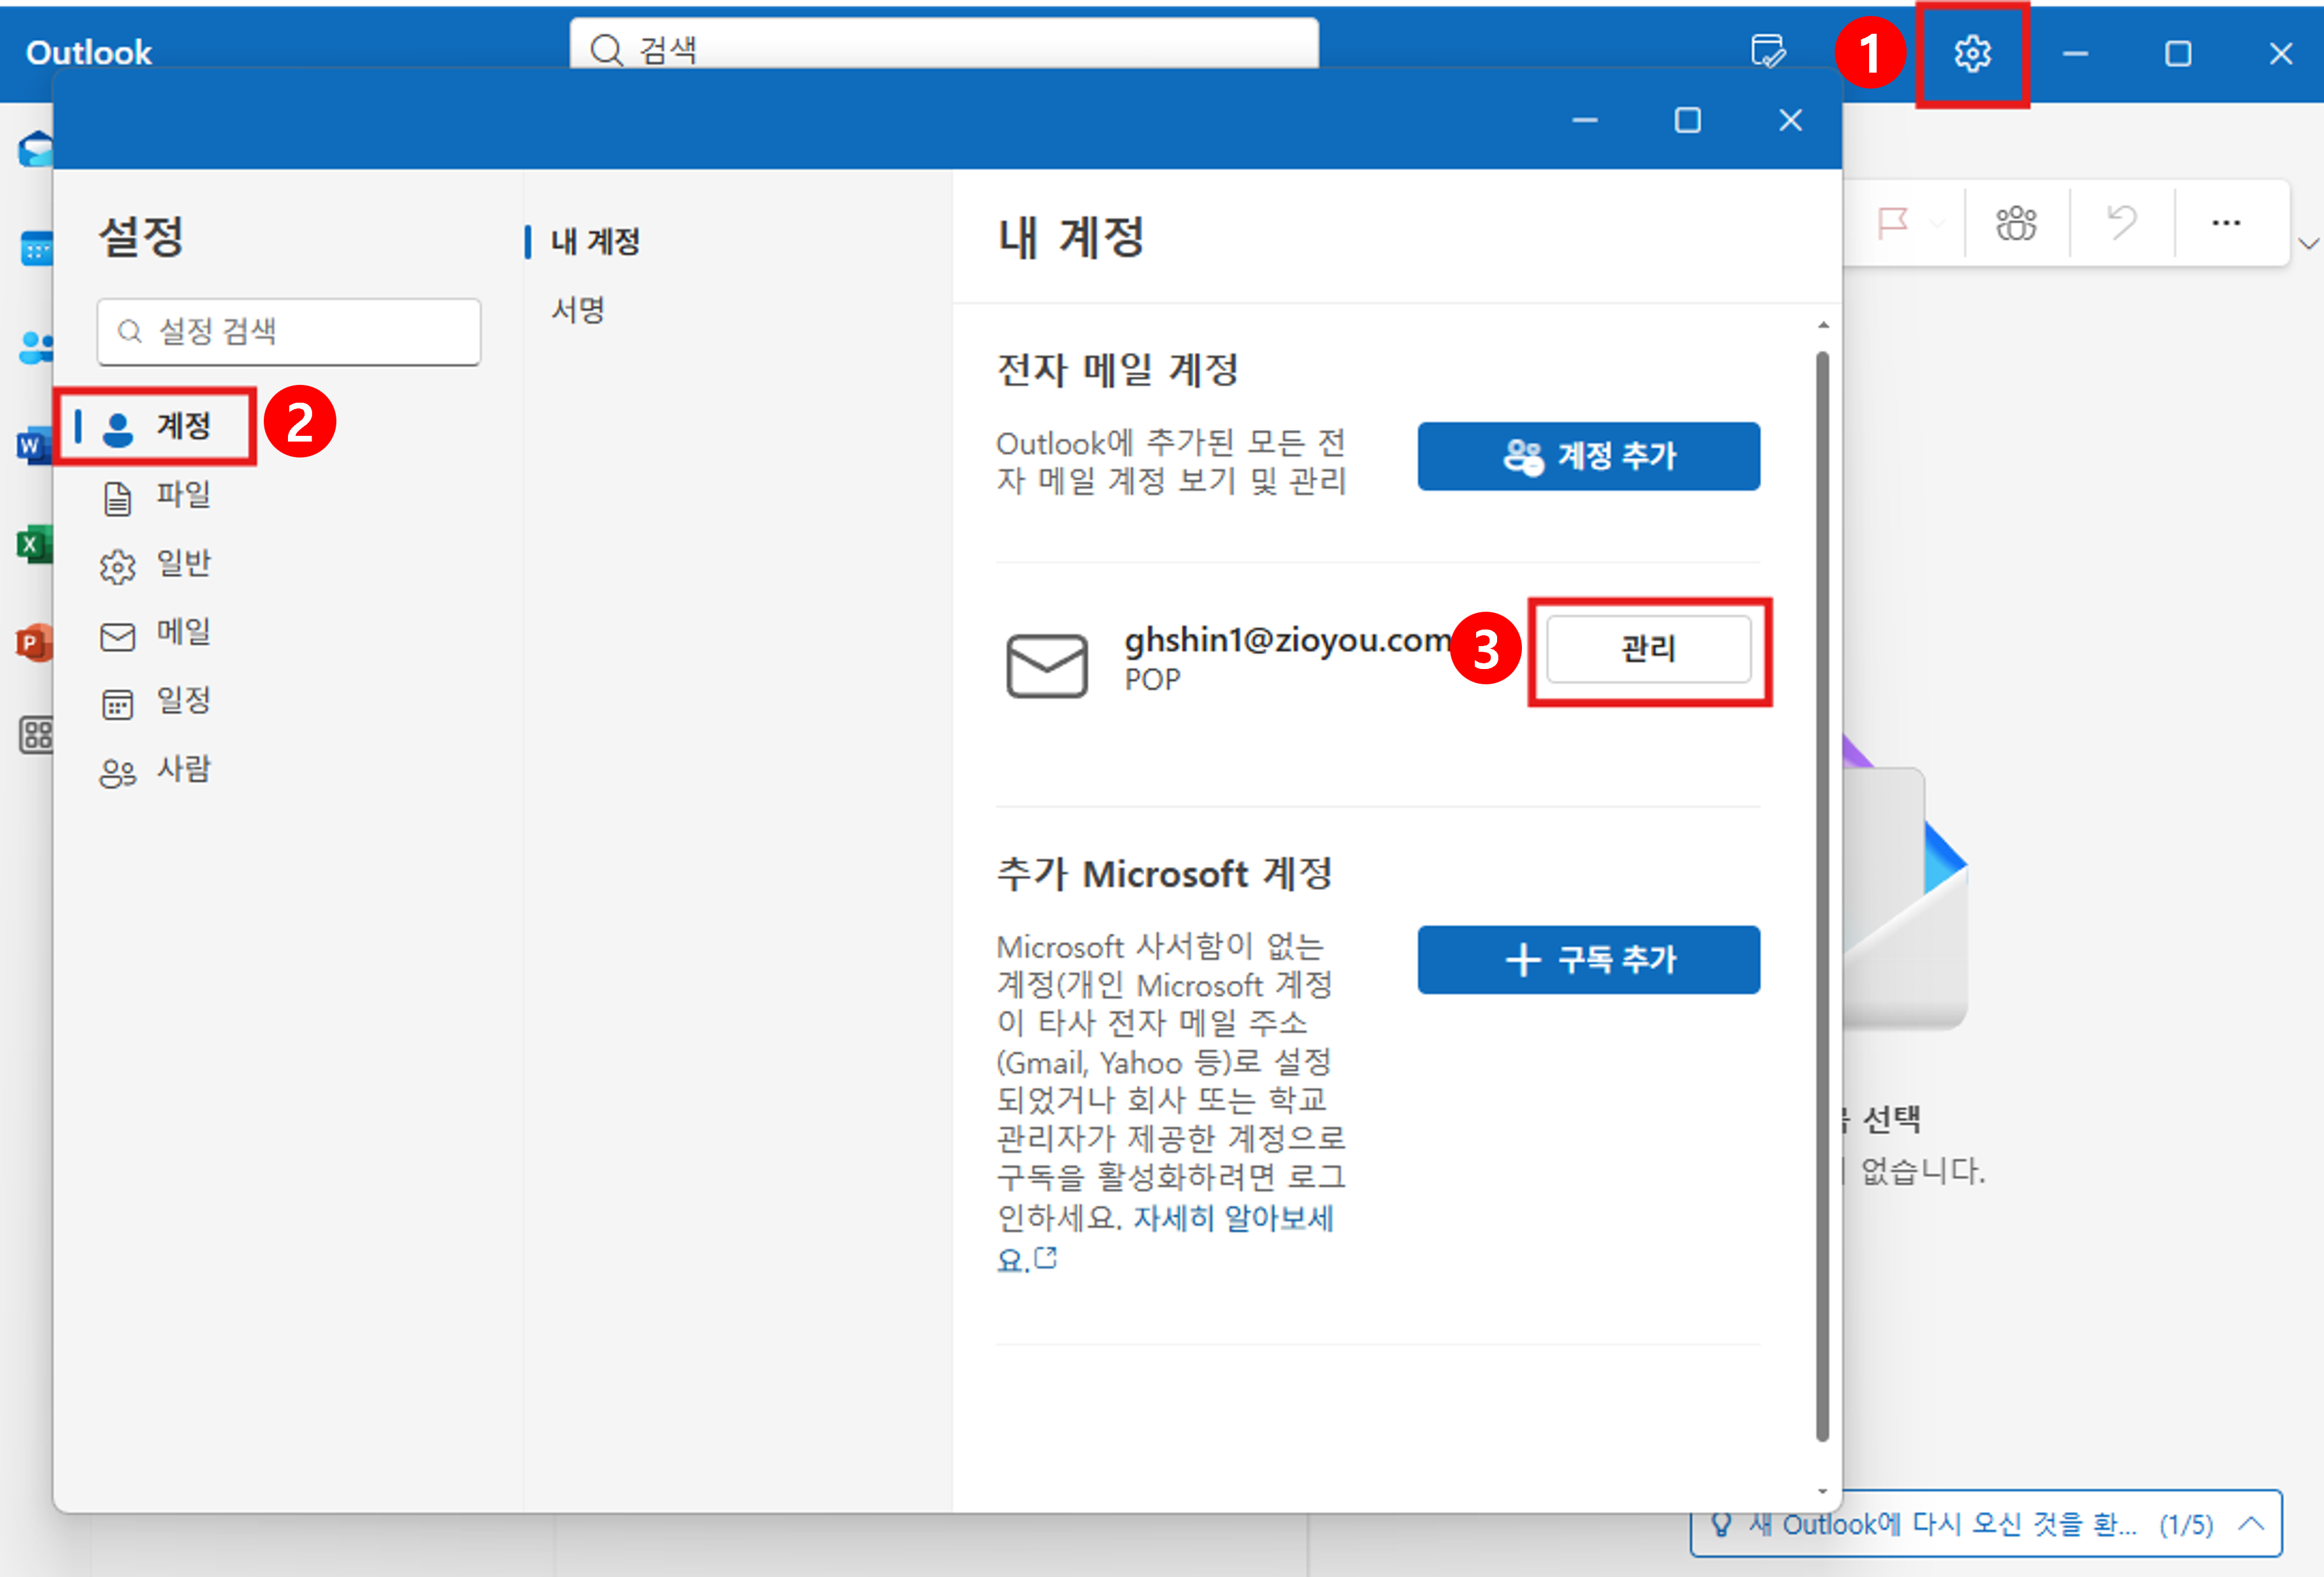The height and width of the screenshot is (1577, 2324).
Task: Click the Outlook title text
Action: [89, 52]
